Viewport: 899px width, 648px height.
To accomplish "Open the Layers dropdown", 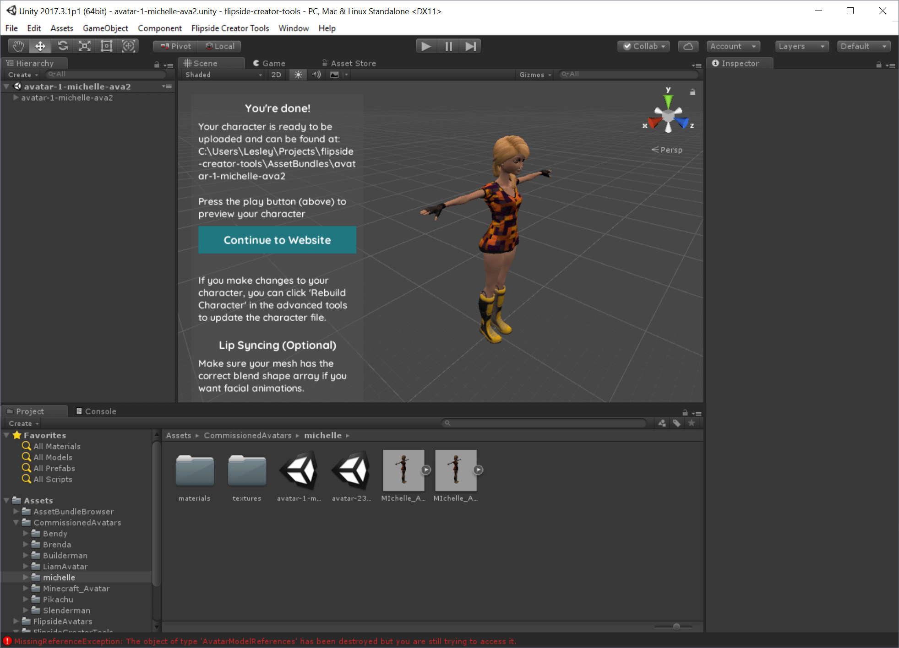I will click(x=801, y=46).
